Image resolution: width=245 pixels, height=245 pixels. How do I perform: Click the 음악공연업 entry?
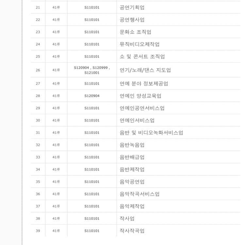(132, 182)
